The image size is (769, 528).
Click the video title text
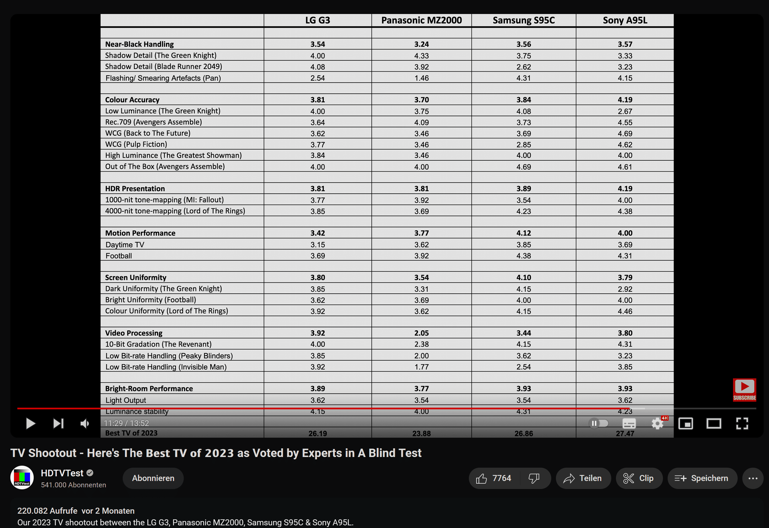pyautogui.click(x=216, y=453)
